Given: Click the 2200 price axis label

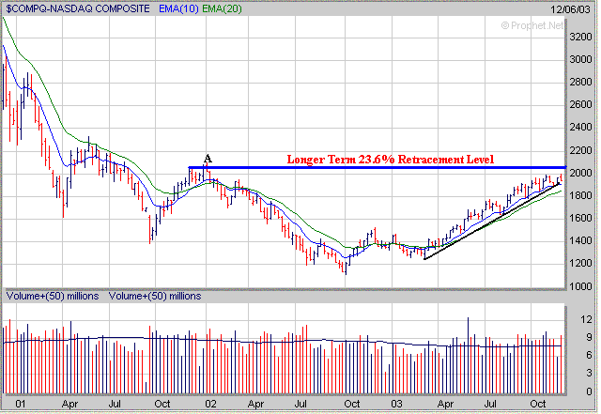Looking at the screenshot, I should 580,150.
